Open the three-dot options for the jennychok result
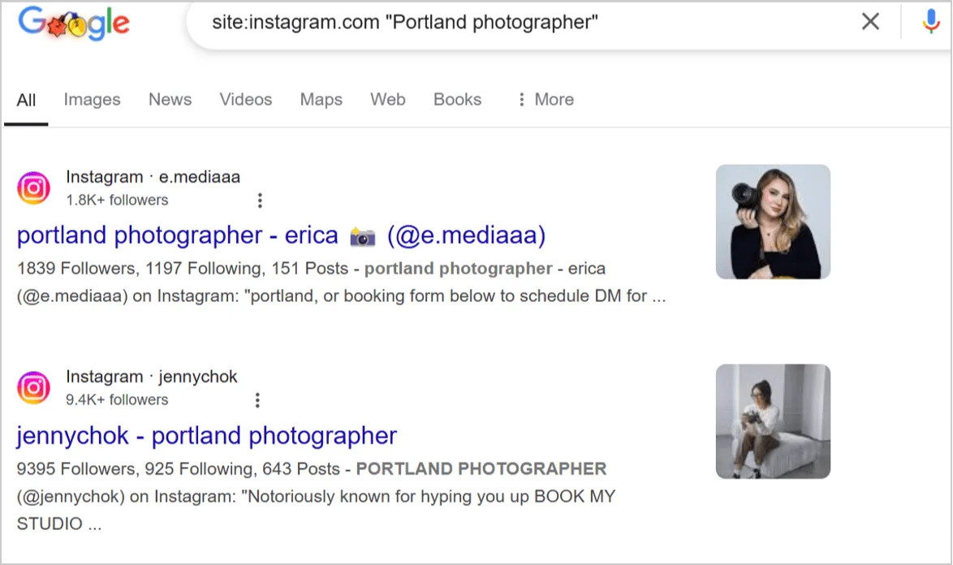The height and width of the screenshot is (565, 953). tap(257, 399)
